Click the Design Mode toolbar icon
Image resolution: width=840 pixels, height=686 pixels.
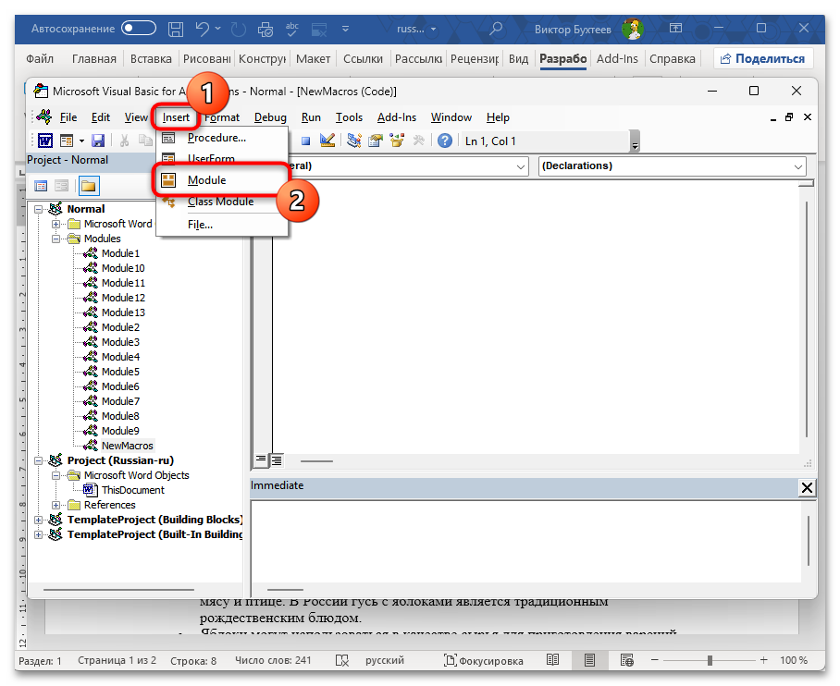pyautogui.click(x=327, y=141)
